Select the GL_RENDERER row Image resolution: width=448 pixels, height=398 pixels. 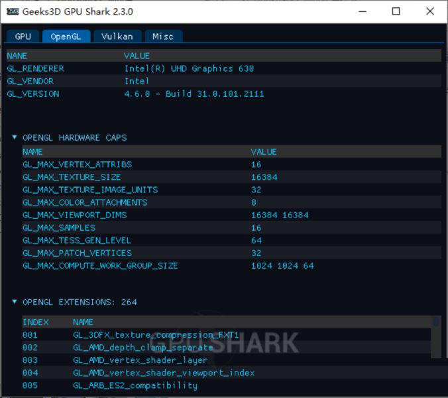click(x=224, y=68)
